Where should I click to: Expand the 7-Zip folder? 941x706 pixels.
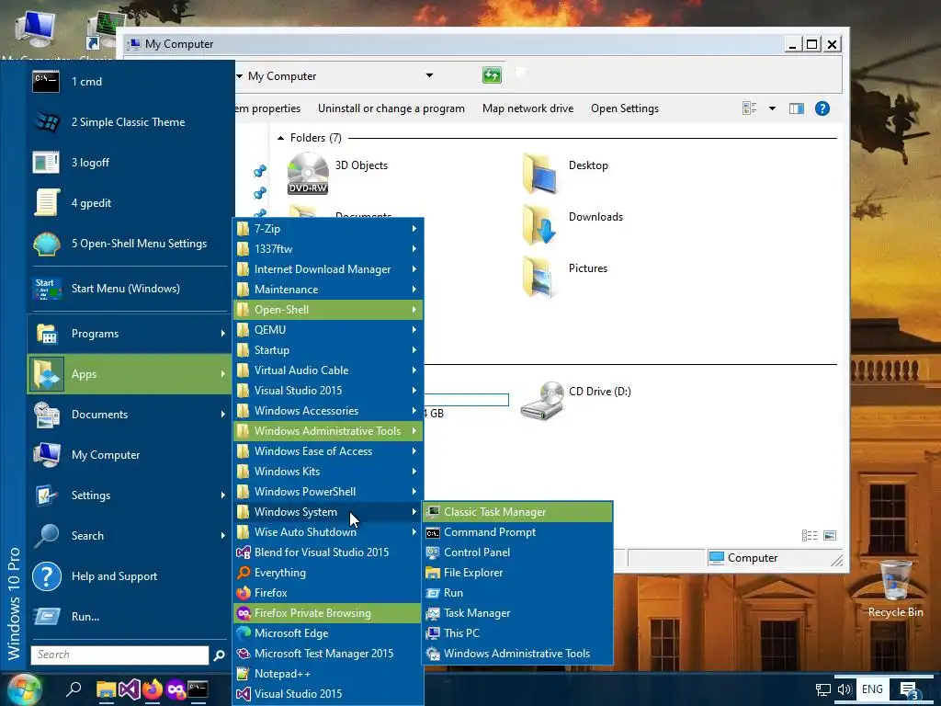coord(328,229)
